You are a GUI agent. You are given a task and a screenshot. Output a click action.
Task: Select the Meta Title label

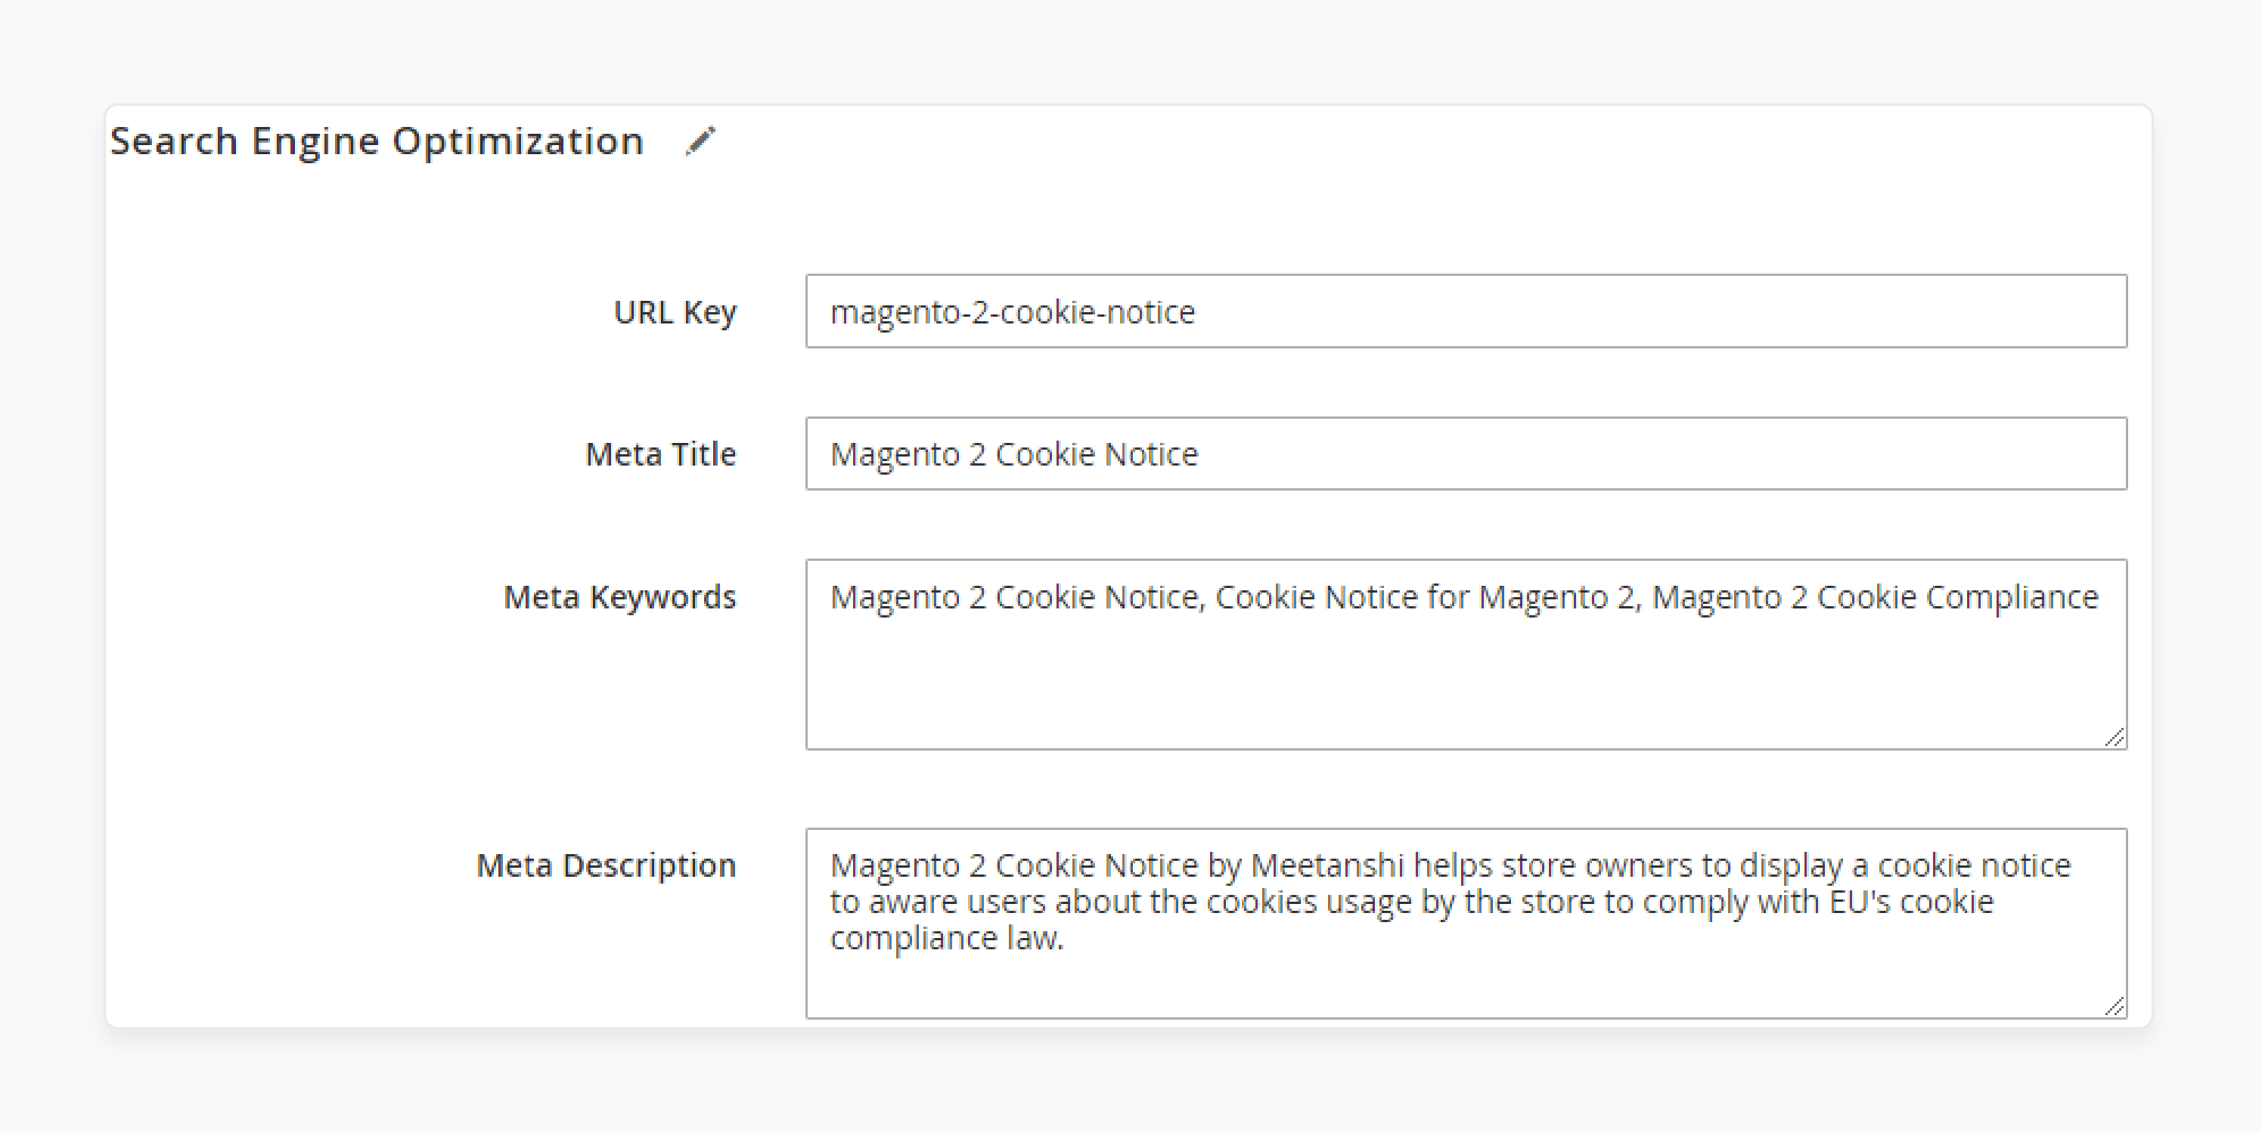660,454
